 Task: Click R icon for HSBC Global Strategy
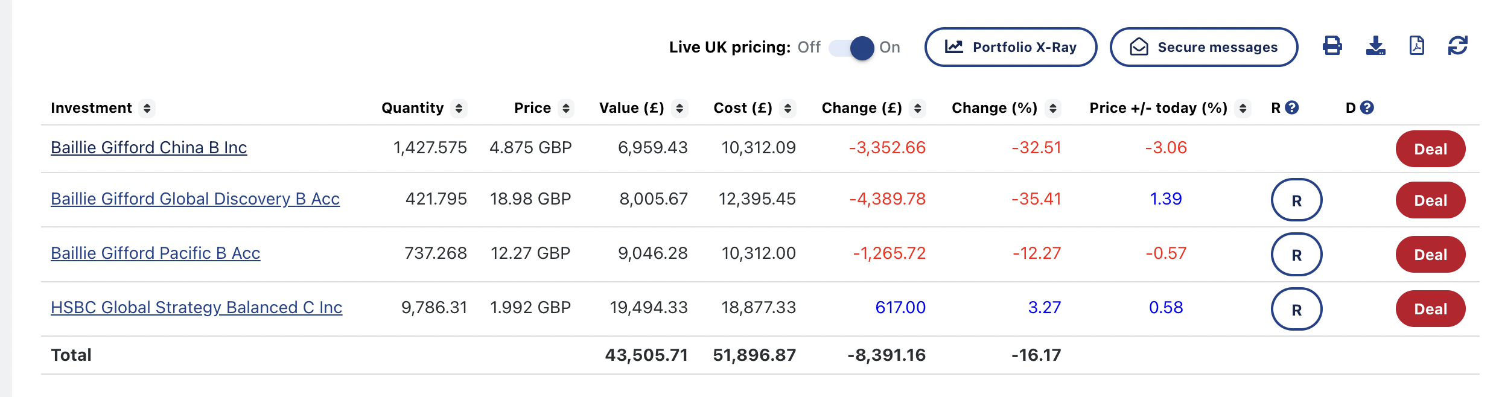pos(1296,309)
